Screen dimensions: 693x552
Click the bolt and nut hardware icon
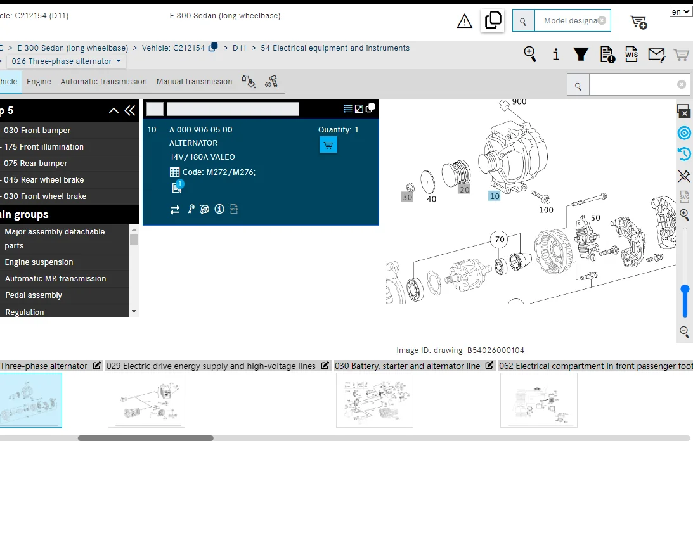click(x=271, y=82)
